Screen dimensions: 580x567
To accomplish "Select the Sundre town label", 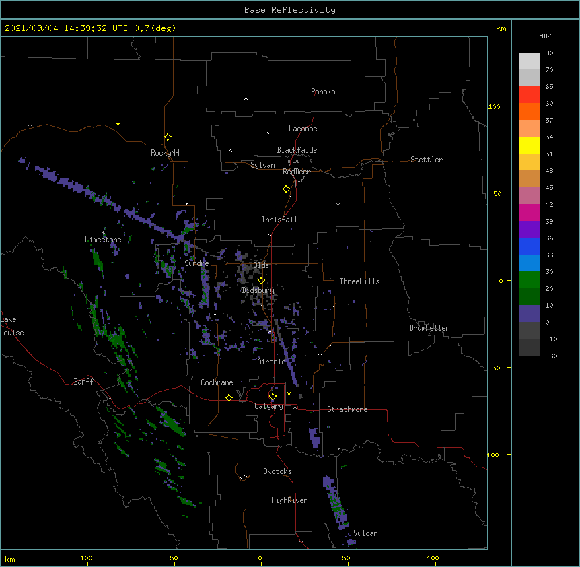I will pos(196,263).
